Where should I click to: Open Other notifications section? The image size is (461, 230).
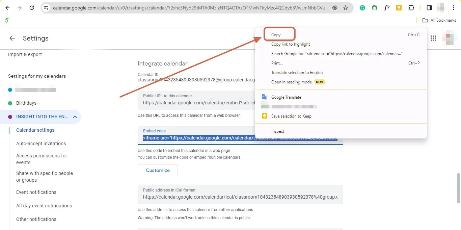click(36, 219)
